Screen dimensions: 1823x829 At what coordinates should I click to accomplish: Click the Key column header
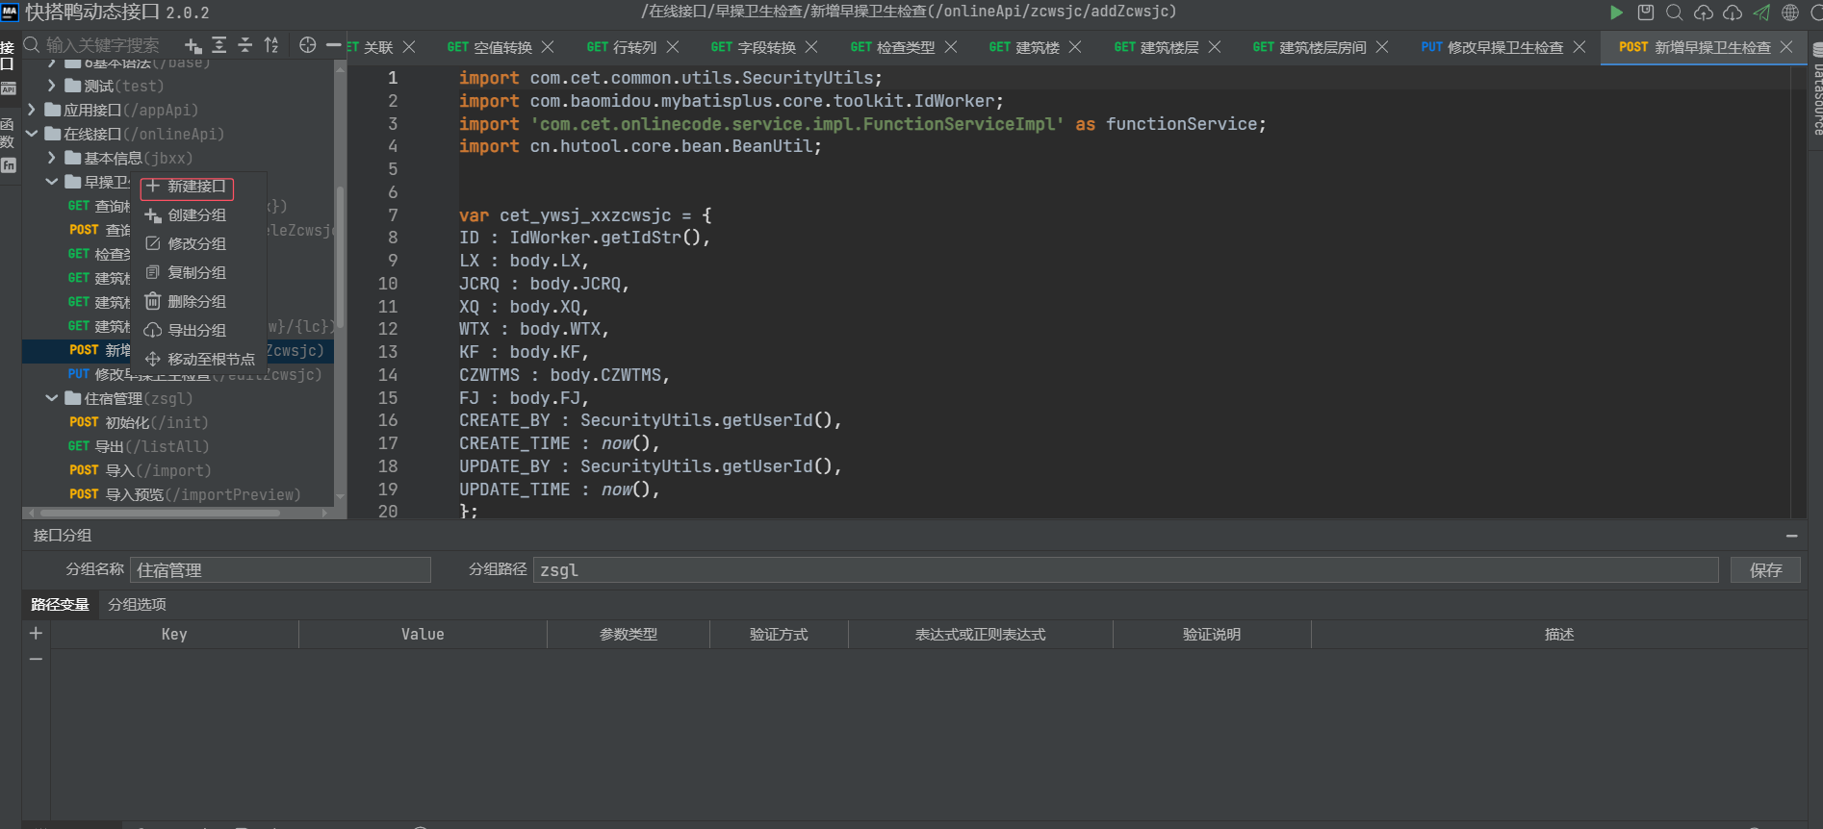(174, 634)
